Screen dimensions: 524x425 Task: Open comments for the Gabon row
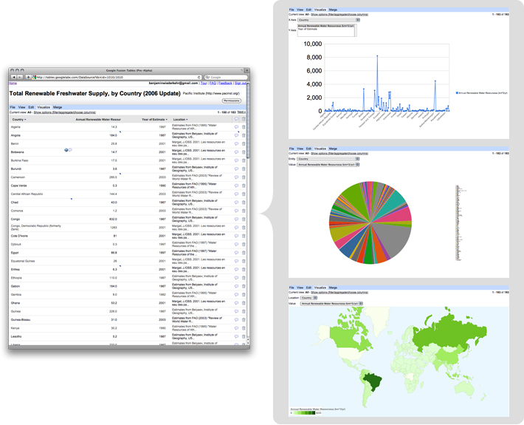[x=236, y=287]
